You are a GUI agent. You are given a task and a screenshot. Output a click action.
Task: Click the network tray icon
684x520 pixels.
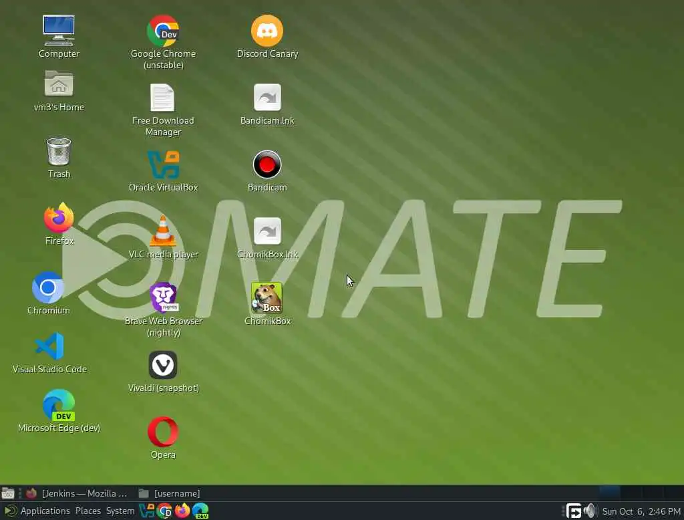pyautogui.click(x=573, y=511)
